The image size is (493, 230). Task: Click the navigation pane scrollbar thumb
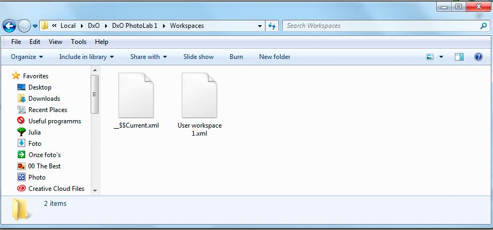[95, 94]
